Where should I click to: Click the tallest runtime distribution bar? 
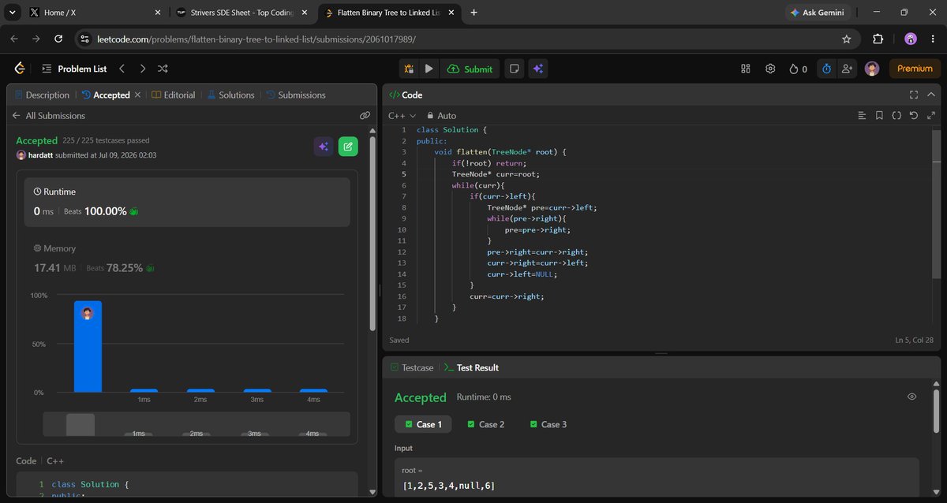[88, 346]
